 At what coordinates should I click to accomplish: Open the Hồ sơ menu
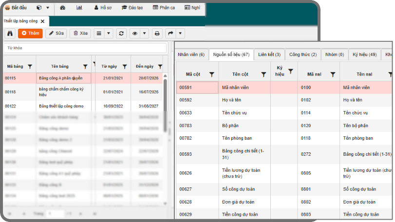103,8
